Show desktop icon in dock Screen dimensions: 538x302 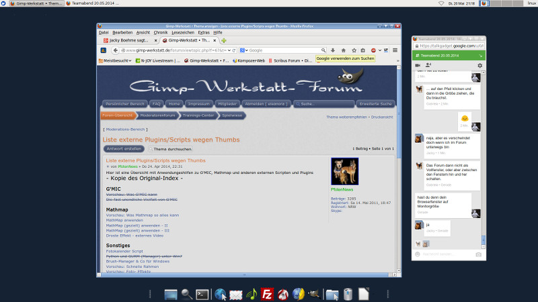click(171, 294)
